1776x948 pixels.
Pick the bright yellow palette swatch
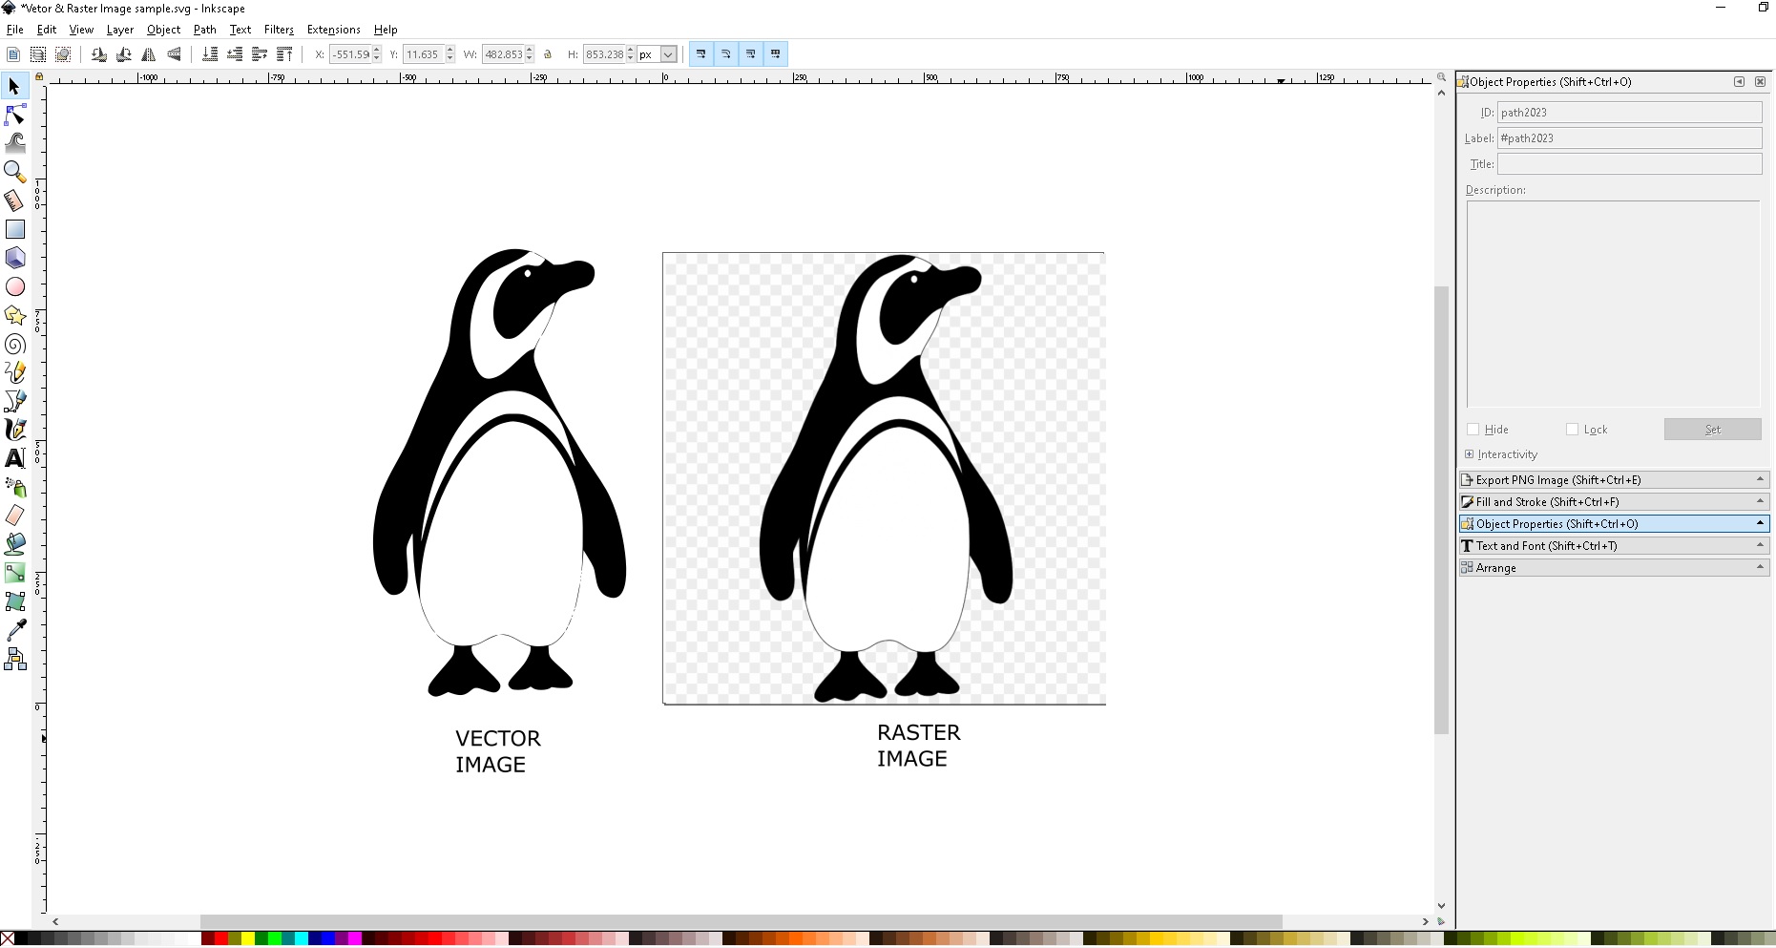tap(248, 939)
